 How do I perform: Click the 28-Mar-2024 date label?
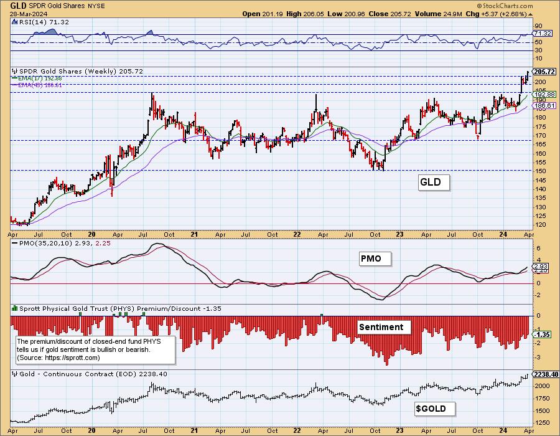[x=27, y=14]
